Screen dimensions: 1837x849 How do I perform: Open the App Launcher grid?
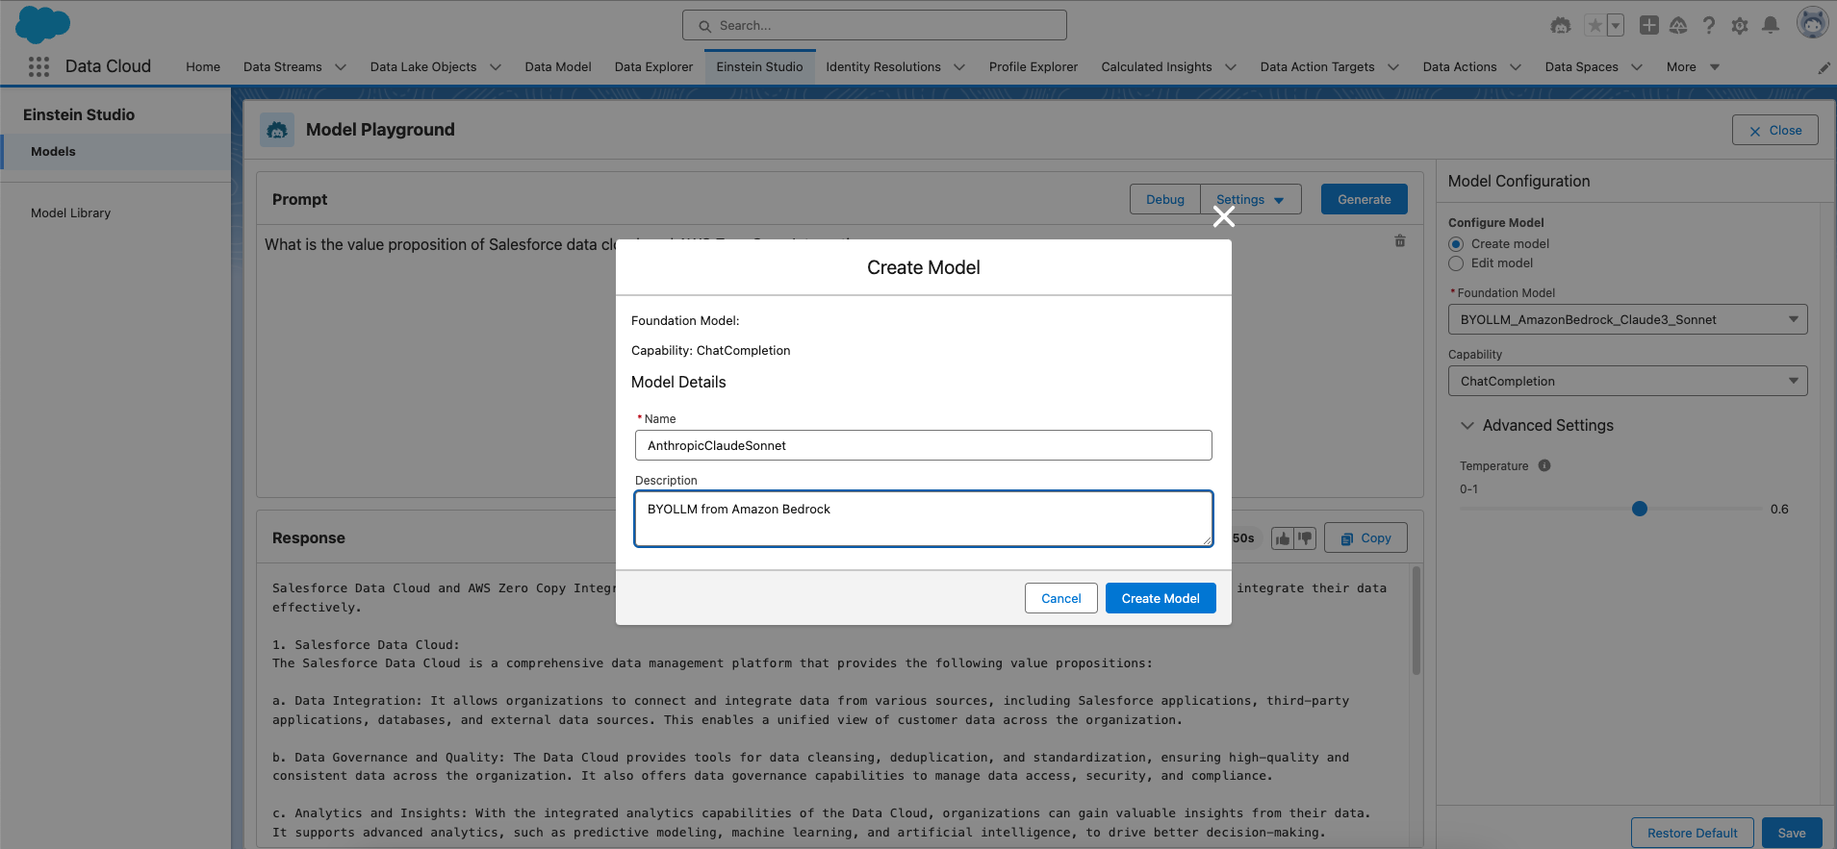point(38,66)
